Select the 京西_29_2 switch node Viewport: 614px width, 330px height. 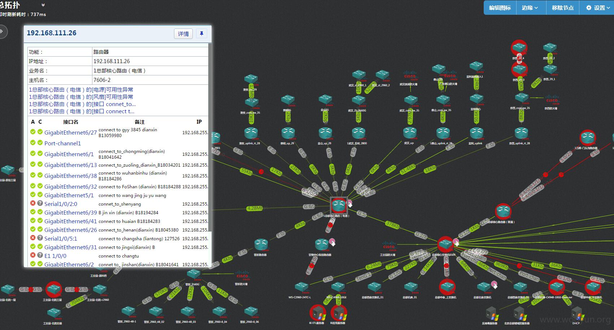click(550, 48)
